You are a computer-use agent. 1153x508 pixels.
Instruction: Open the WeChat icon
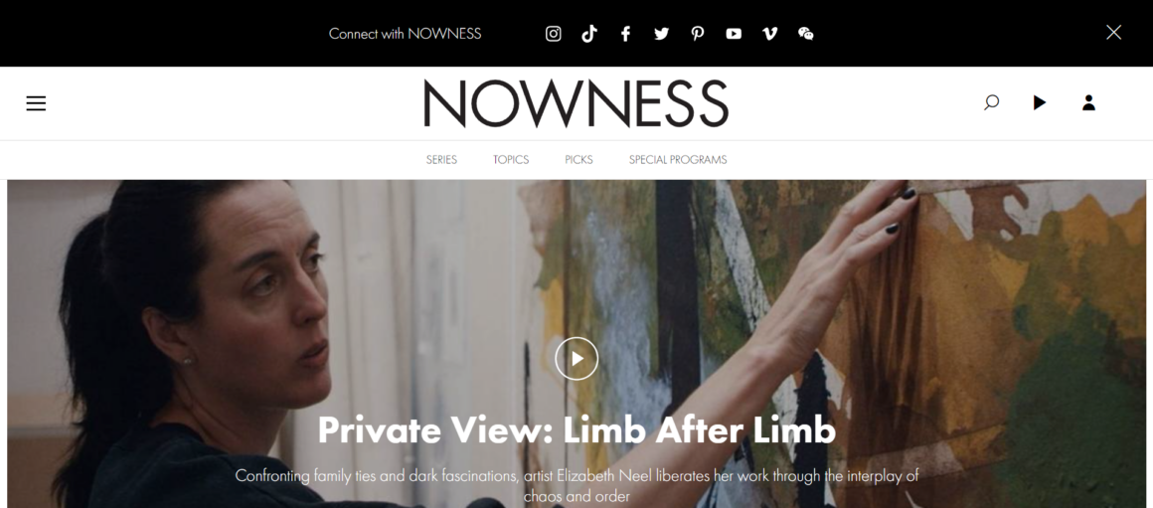click(x=805, y=33)
